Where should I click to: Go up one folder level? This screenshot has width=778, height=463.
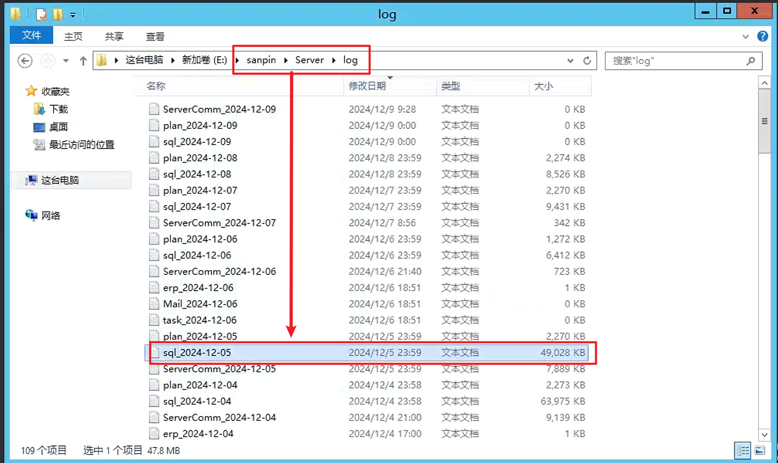(83, 61)
